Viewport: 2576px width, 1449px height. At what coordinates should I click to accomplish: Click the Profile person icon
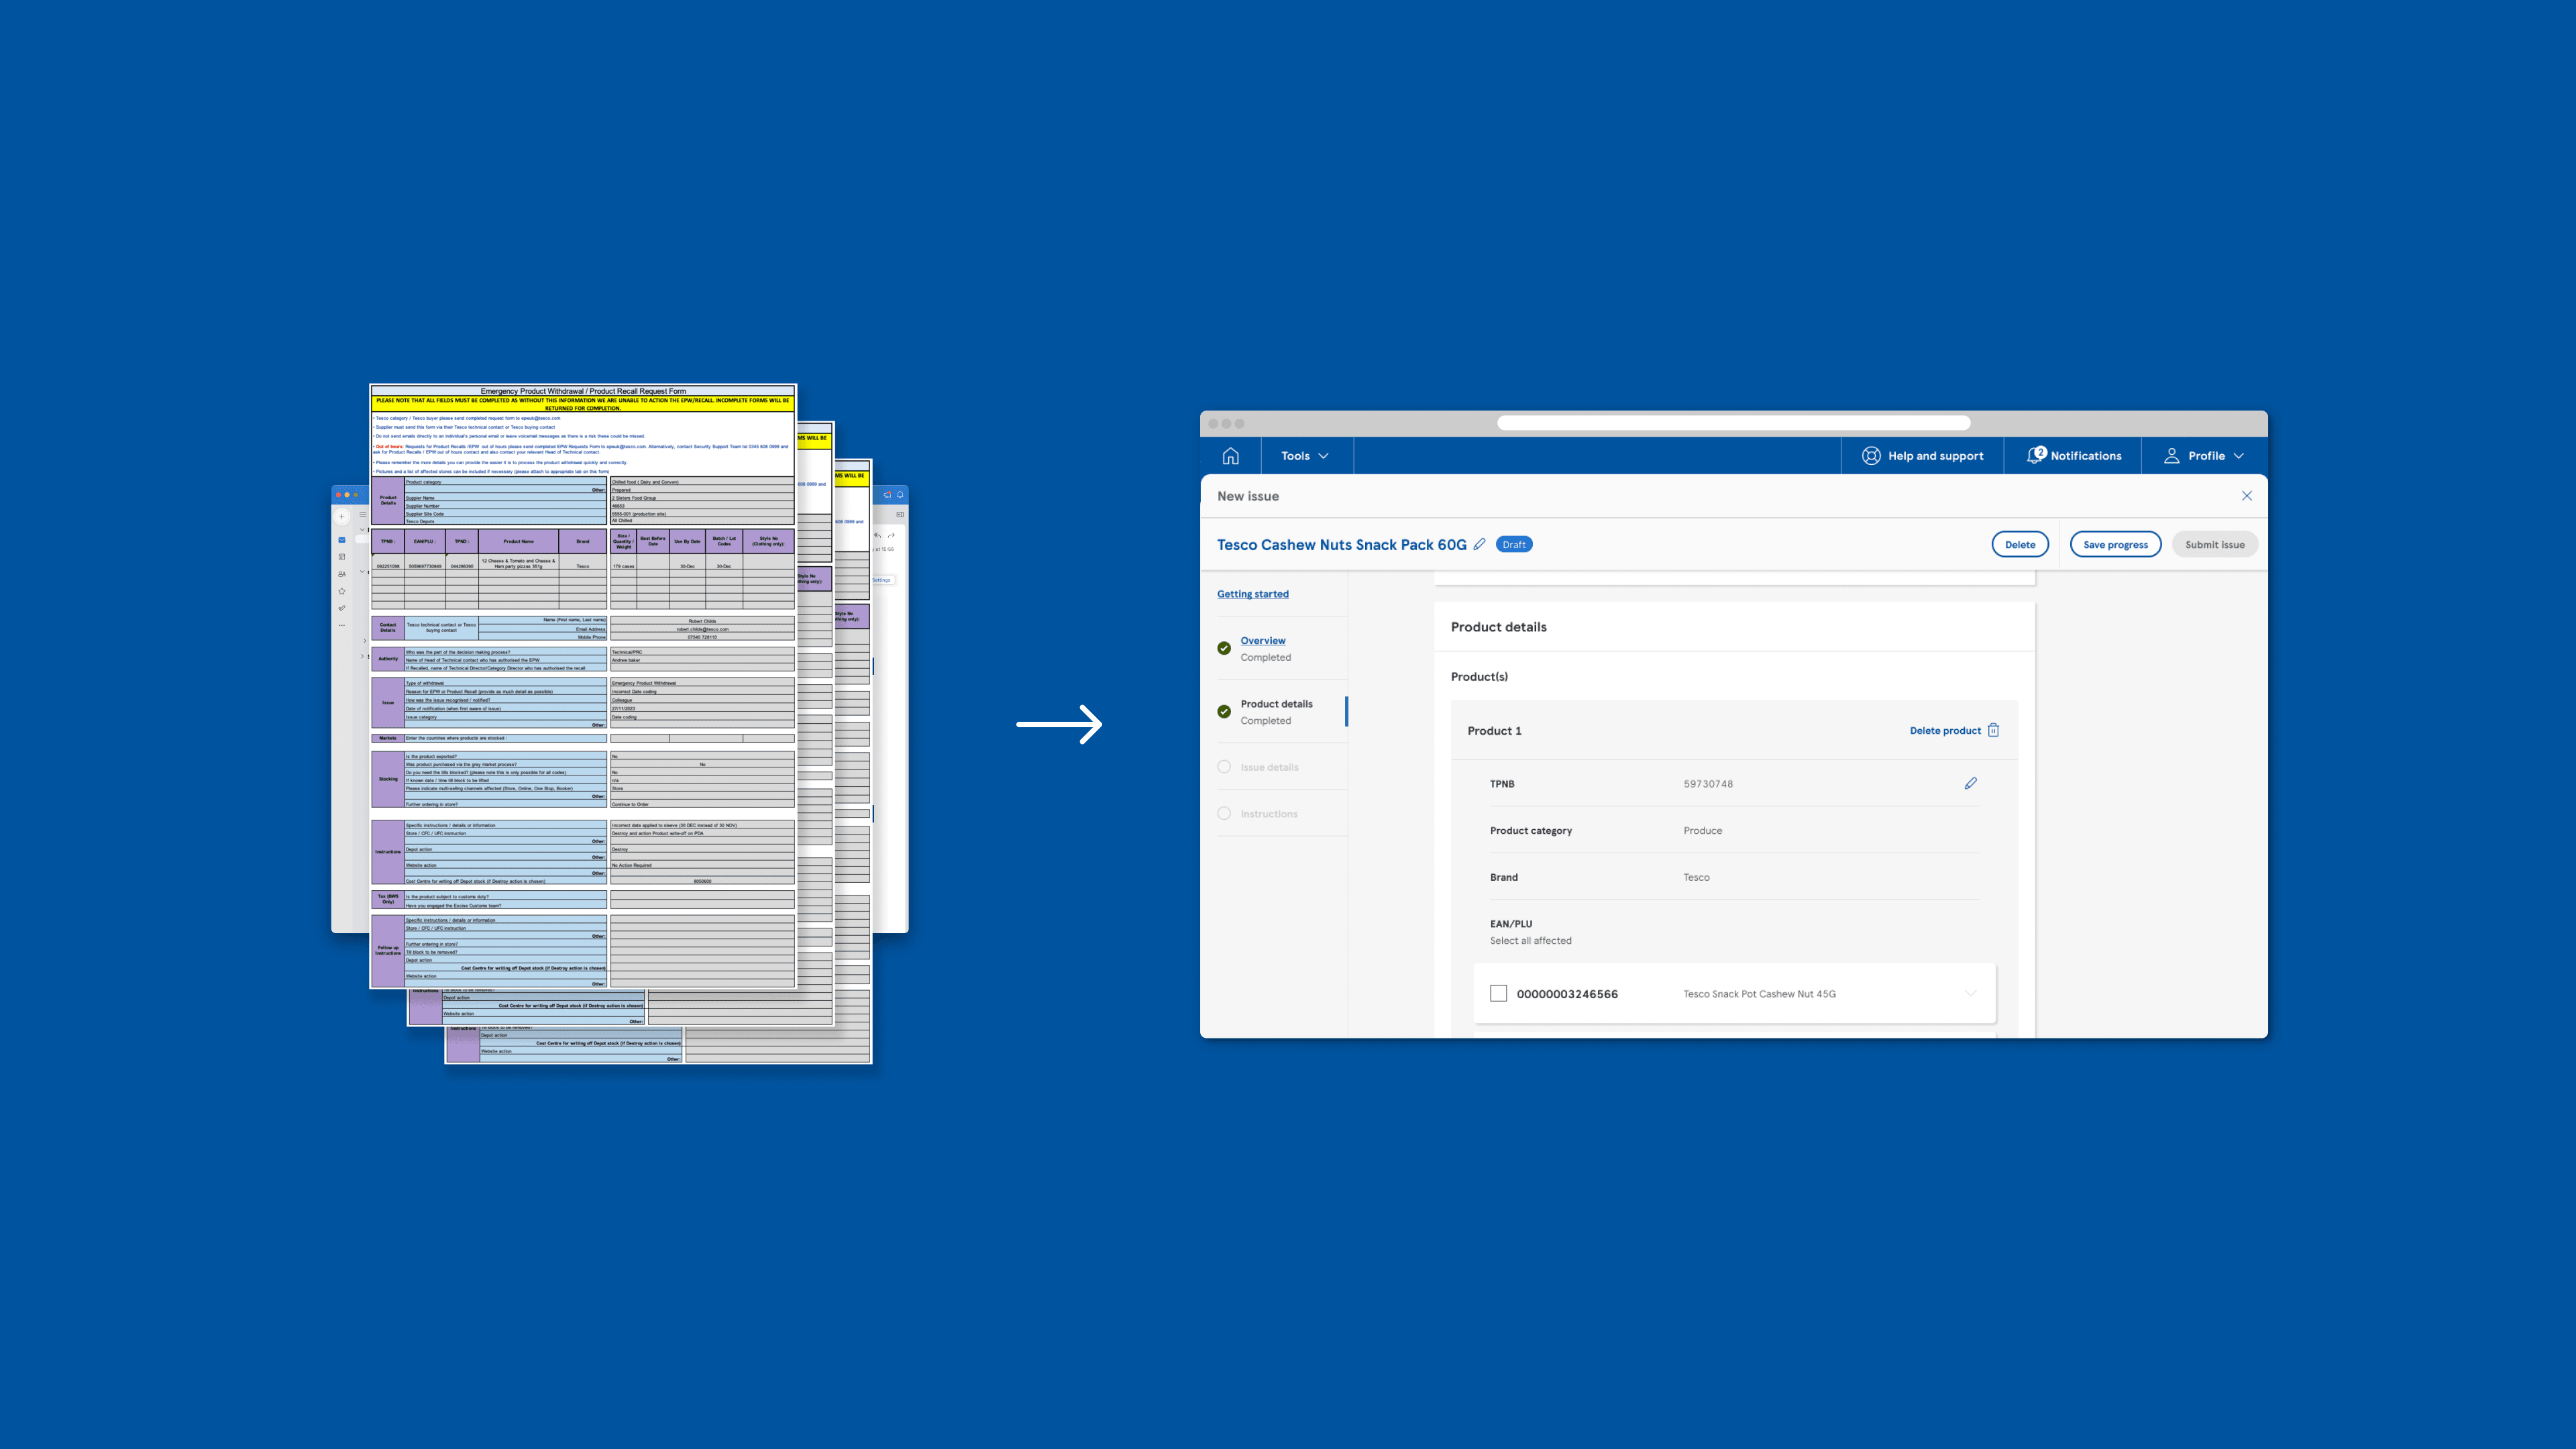pyautogui.click(x=2171, y=456)
